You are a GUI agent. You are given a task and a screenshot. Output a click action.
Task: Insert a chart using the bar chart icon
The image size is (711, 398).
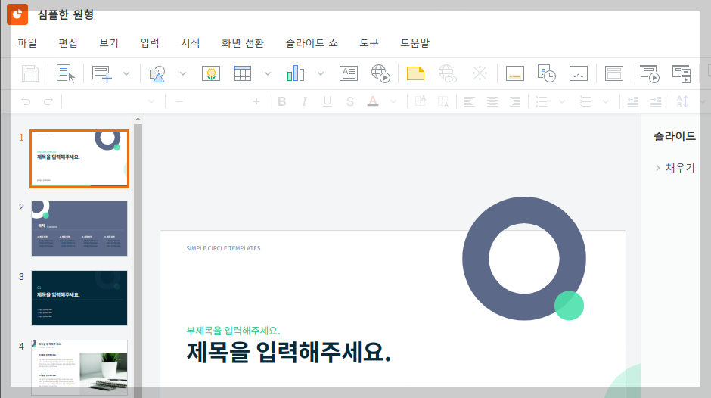pyautogui.click(x=296, y=73)
